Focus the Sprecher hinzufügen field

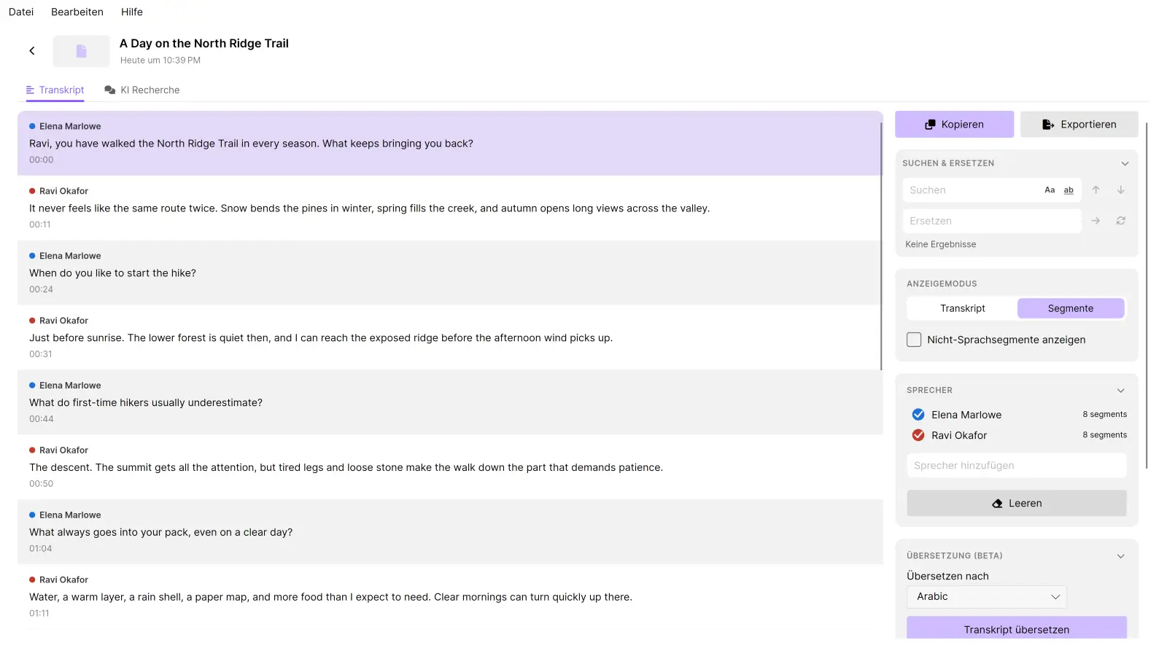click(1017, 466)
